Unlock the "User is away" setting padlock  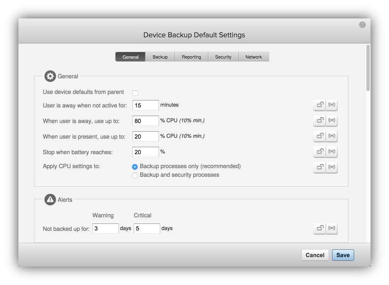[x=320, y=105]
